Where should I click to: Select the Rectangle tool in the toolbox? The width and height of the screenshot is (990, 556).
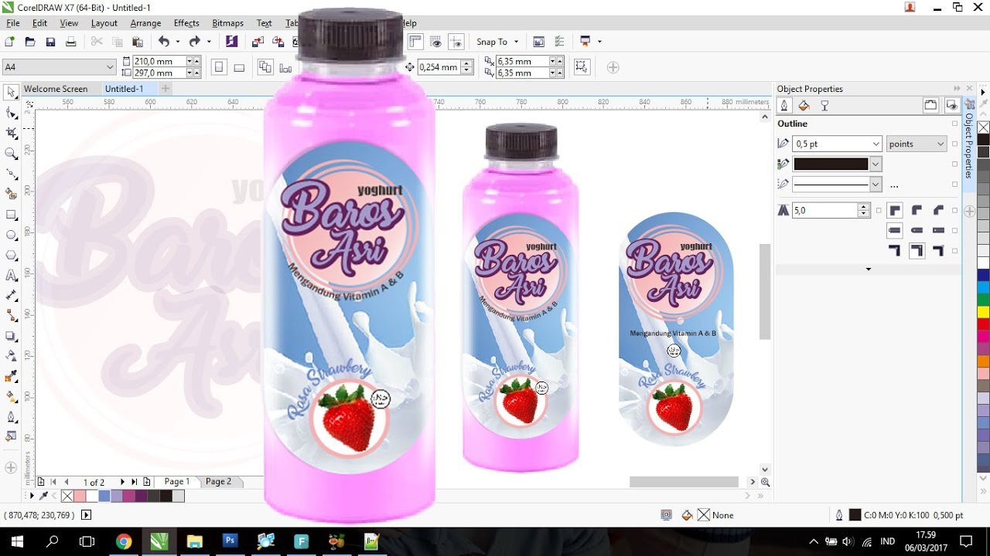tap(12, 215)
